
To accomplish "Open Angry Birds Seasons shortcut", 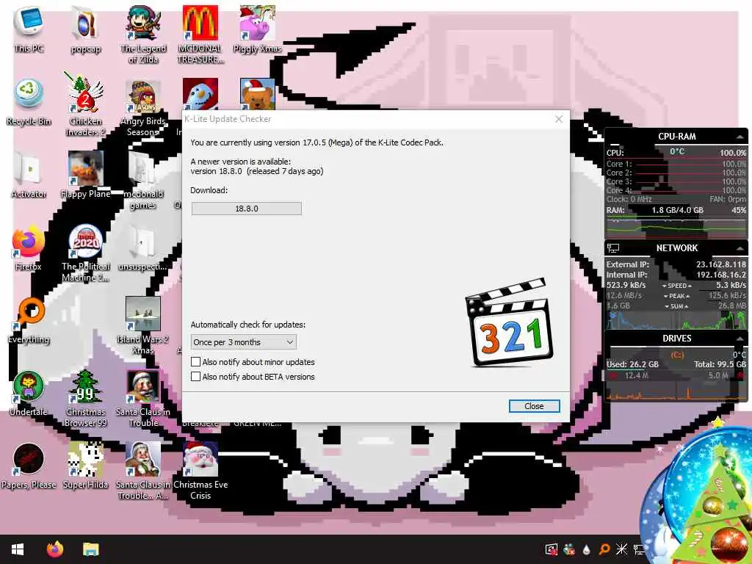I will pyautogui.click(x=143, y=107).
